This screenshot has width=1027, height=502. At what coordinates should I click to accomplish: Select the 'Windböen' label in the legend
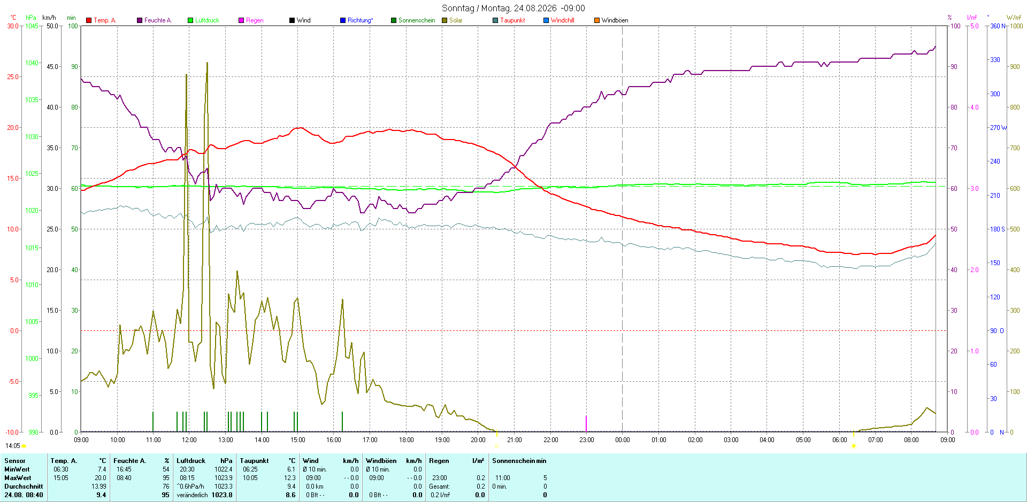[615, 20]
